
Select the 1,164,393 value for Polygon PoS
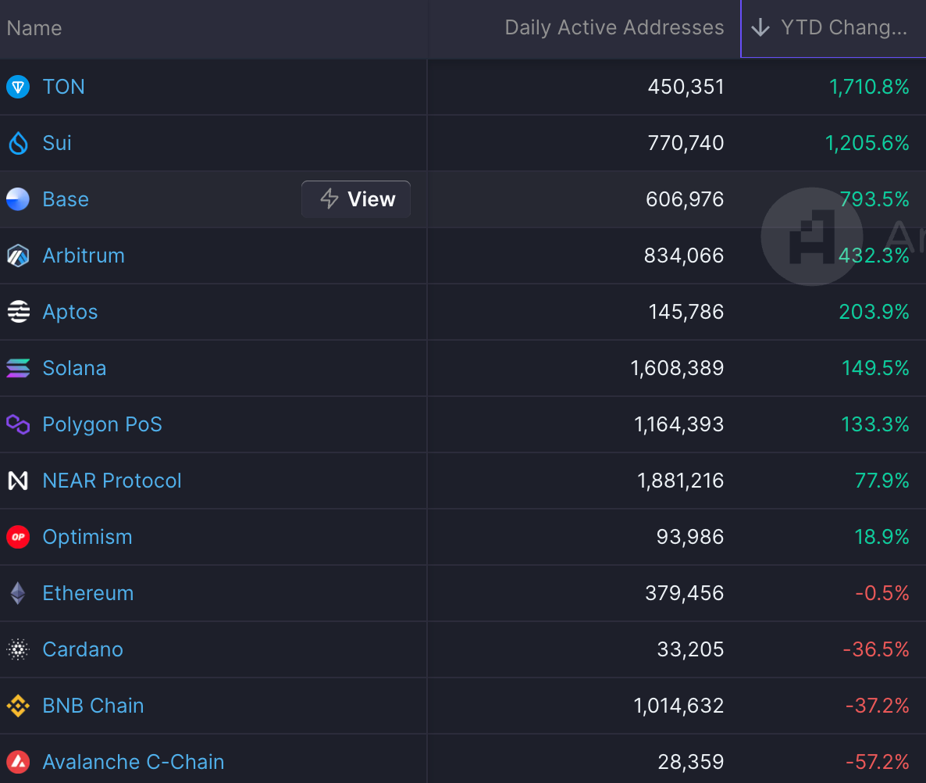point(678,424)
